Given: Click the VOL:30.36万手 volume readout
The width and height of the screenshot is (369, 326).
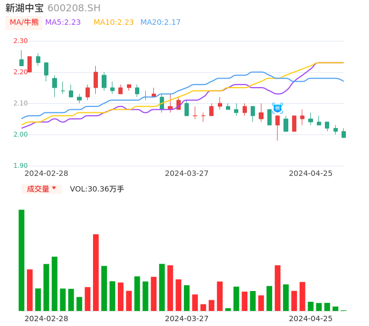Looking at the screenshot, I should tap(97, 189).
